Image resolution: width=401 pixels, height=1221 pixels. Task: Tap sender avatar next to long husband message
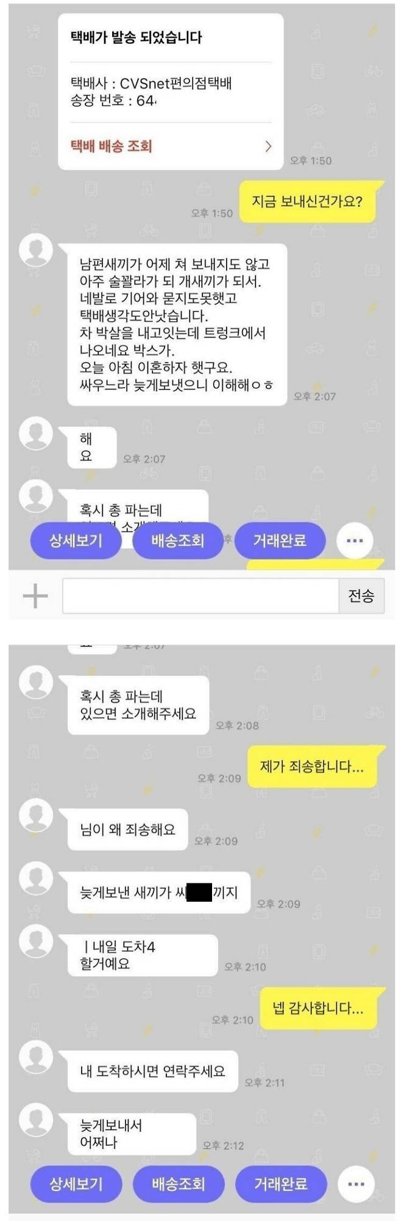pos(36,249)
